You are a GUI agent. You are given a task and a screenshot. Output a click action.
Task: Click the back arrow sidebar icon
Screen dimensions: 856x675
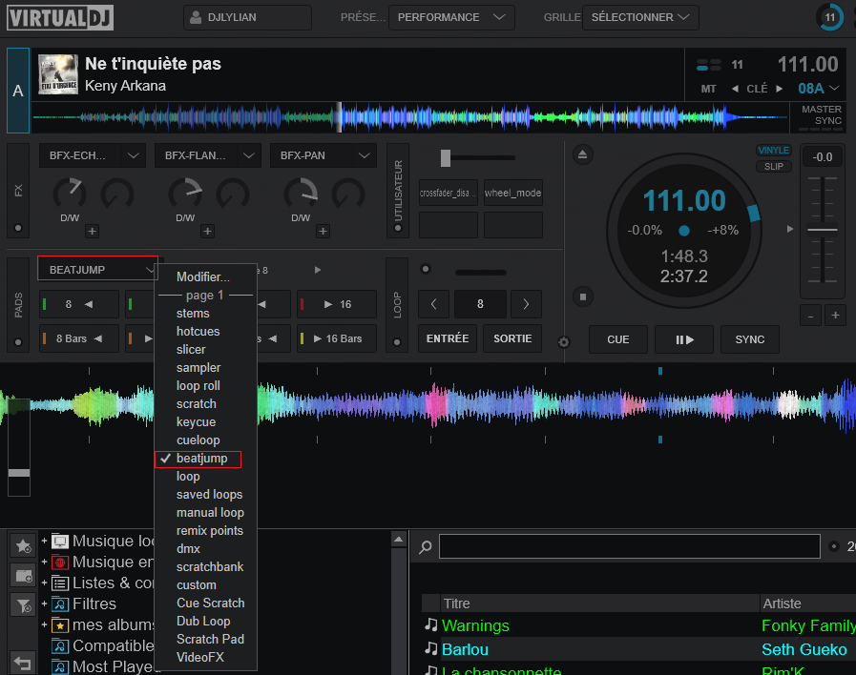tap(23, 663)
